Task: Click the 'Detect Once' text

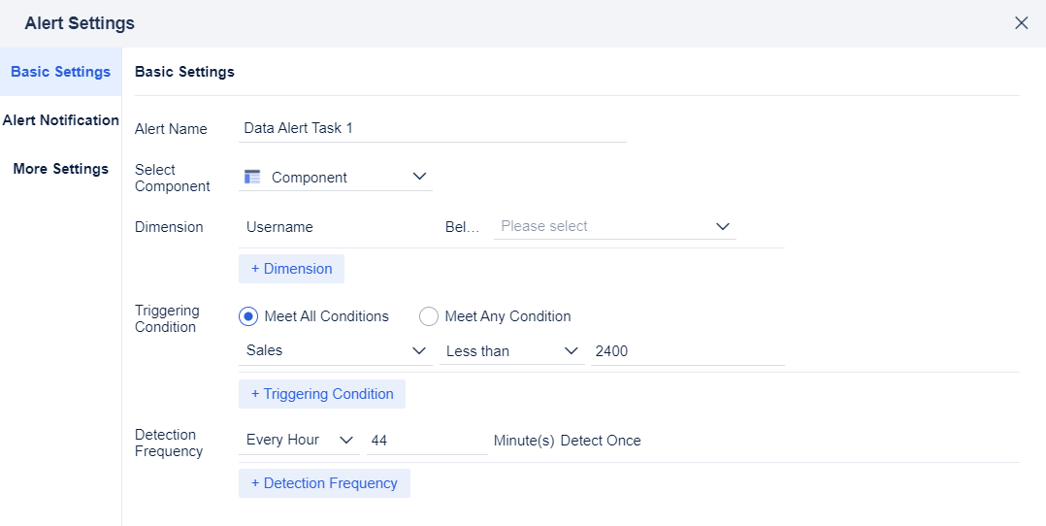Action: [x=601, y=441]
